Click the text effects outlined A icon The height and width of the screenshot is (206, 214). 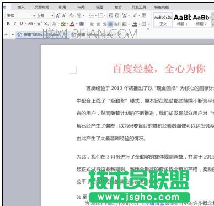(54, 24)
